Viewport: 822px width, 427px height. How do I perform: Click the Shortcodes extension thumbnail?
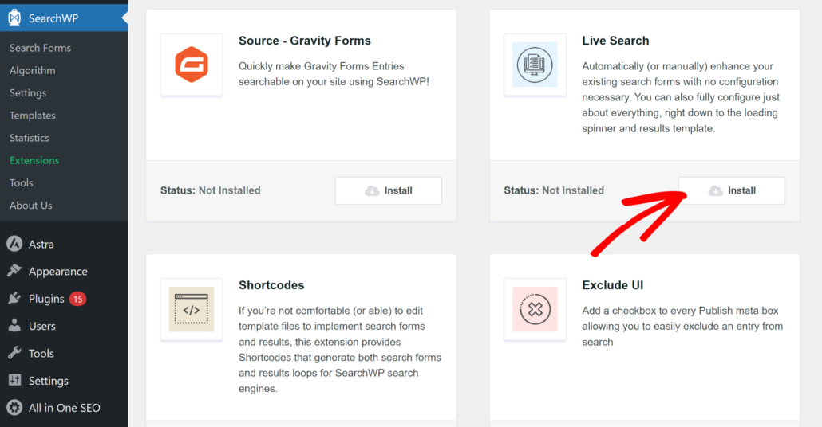(x=192, y=309)
